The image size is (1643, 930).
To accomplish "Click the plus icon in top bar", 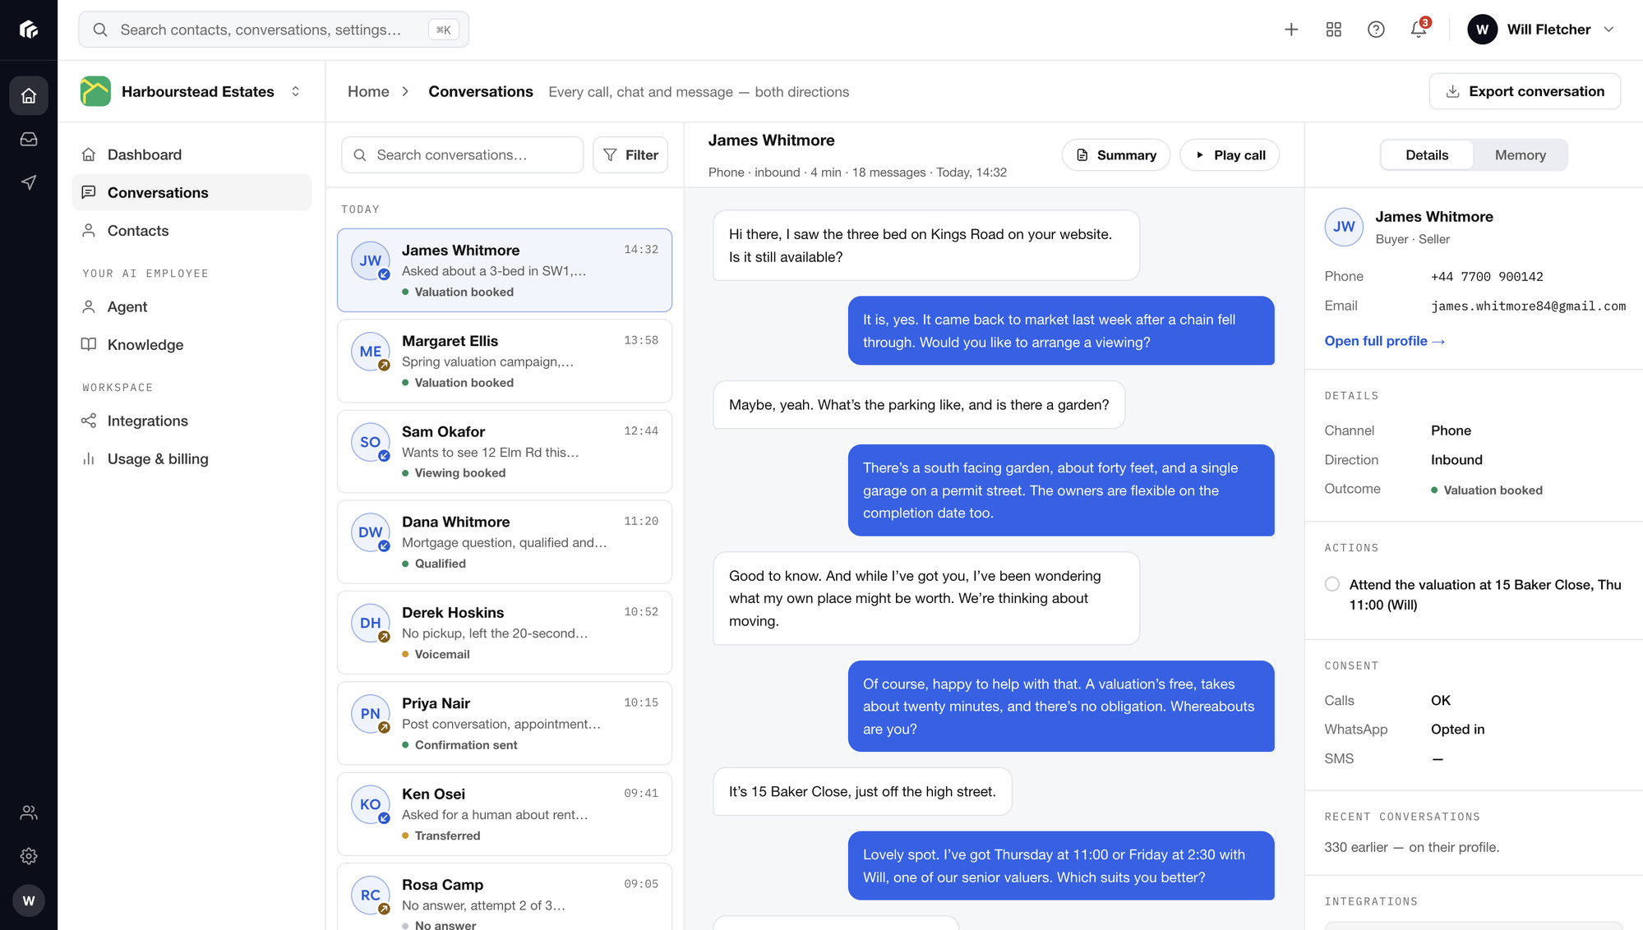I will click(x=1291, y=30).
